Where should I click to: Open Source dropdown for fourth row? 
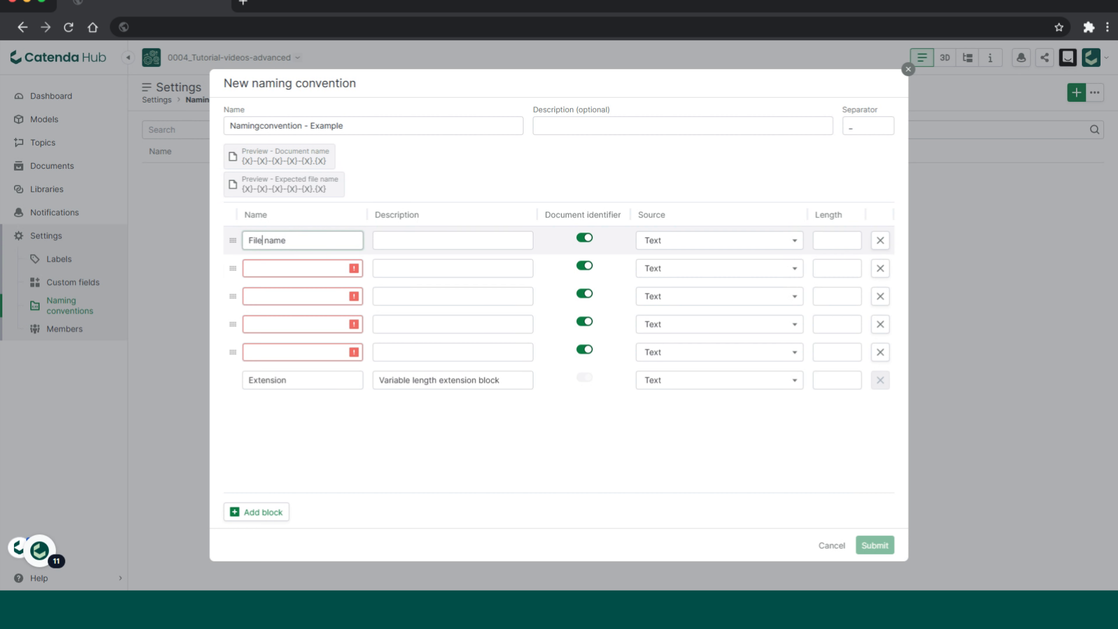pyautogui.click(x=719, y=324)
